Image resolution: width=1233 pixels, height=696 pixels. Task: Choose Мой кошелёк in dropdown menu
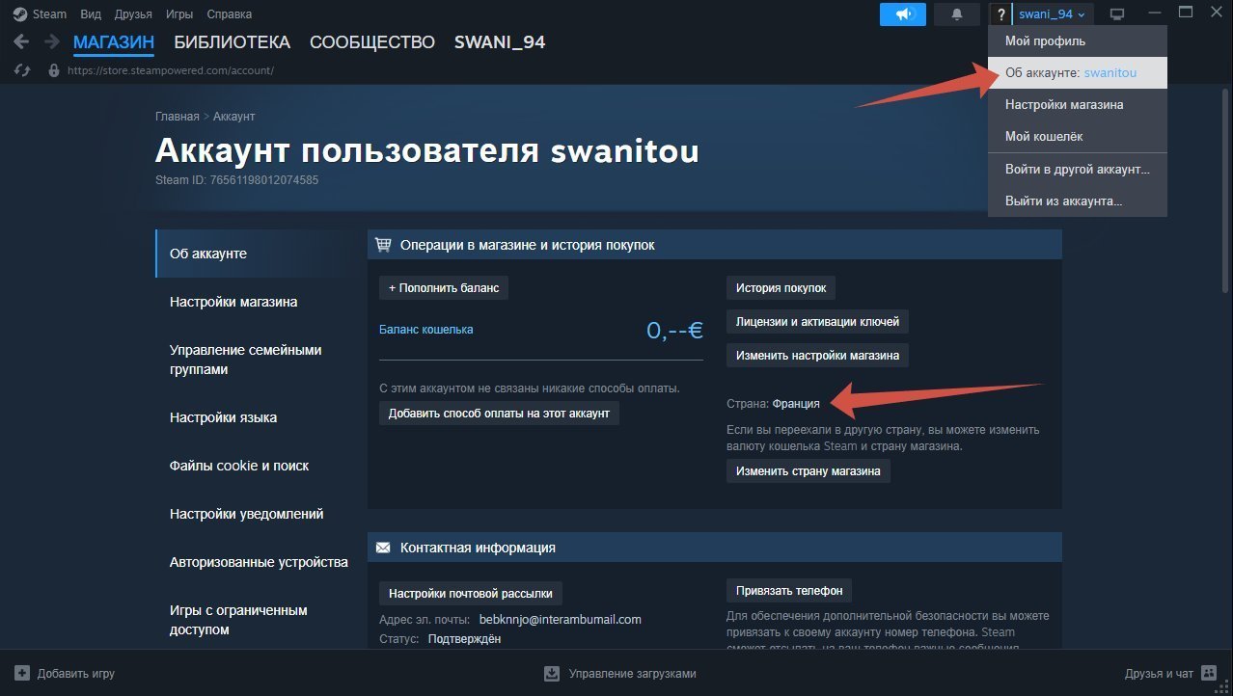(x=1078, y=137)
